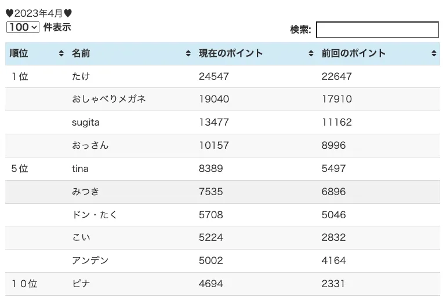Sort table by 順位 column header text
Screen dimensions: 443x297
click(x=19, y=54)
